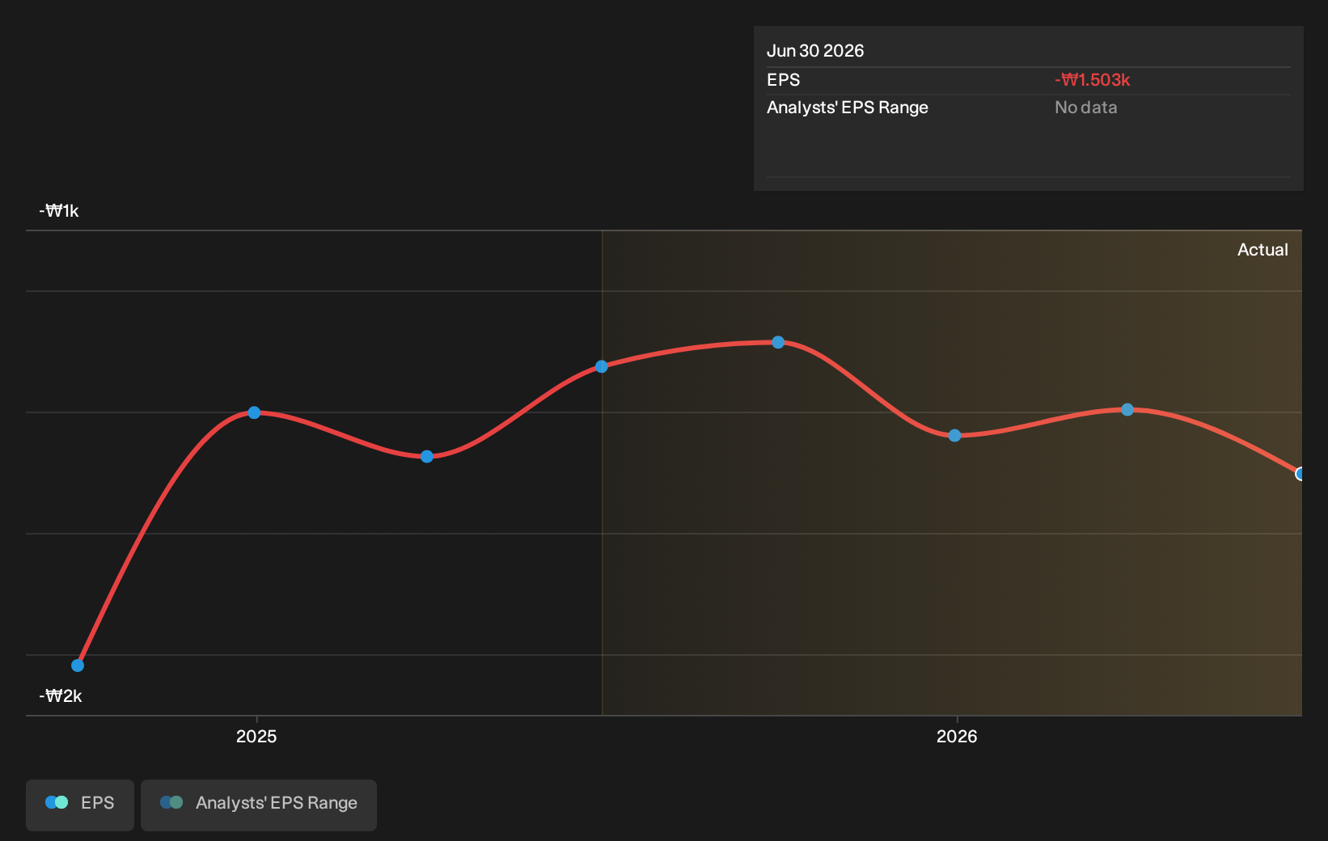Toggle the EPS legend series
Screen dimensions: 1328x841
80,805
